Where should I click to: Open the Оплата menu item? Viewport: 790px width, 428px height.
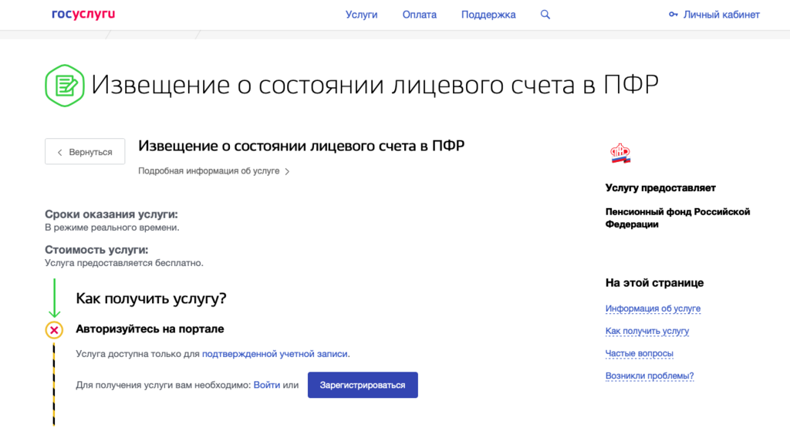[x=419, y=15]
